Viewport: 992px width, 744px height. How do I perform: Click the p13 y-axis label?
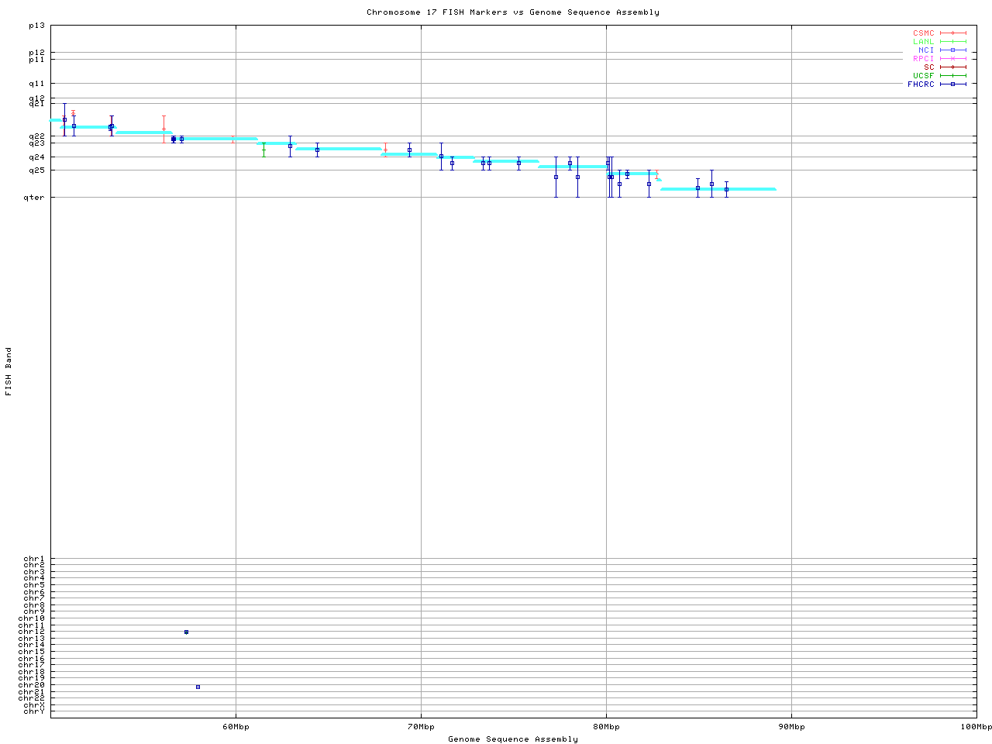point(37,26)
